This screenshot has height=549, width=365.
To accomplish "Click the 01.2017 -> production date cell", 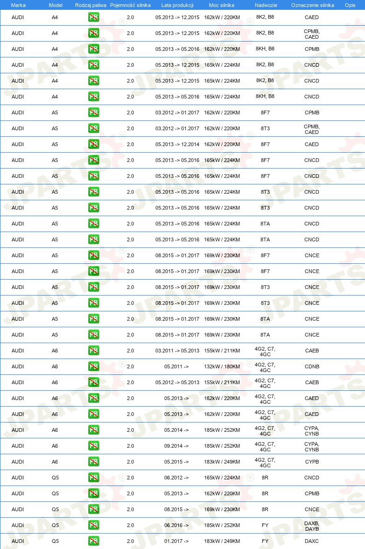I will point(176,541).
